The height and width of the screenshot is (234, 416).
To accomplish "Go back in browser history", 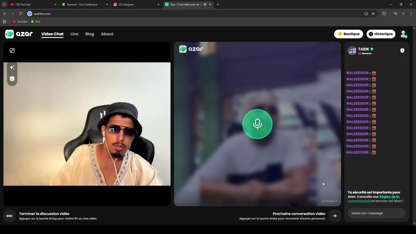I will [5, 14].
